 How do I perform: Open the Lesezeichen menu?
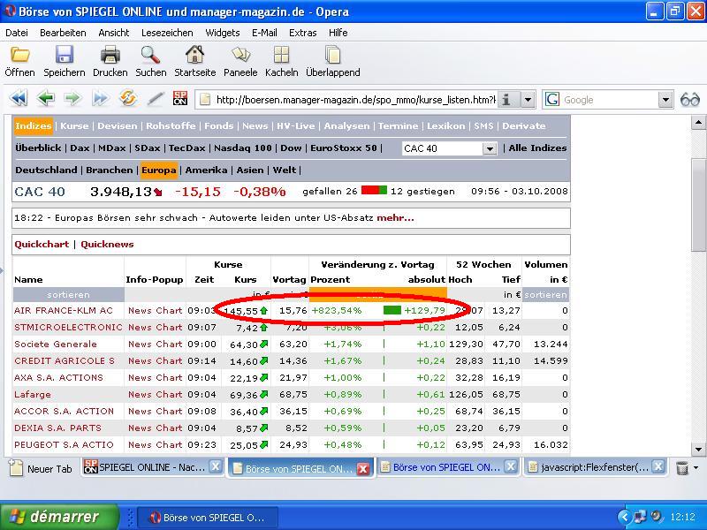167,33
